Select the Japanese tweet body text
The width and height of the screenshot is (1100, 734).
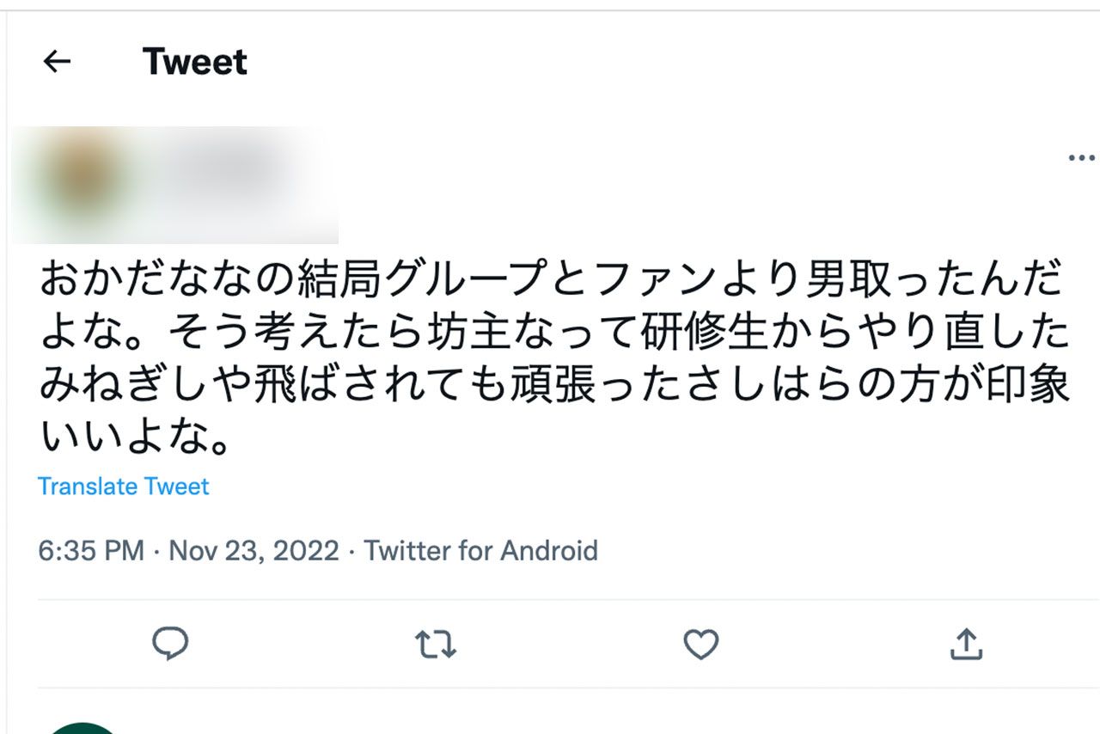tap(550, 352)
